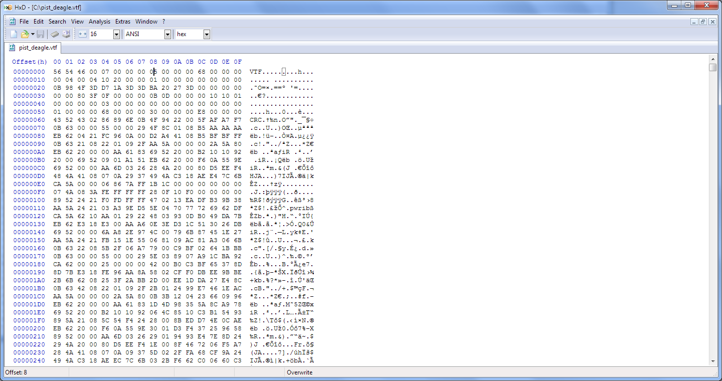The image size is (722, 381).
Task: Create a new file with the blank page icon
Action: pyautogui.click(x=14, y=34)
